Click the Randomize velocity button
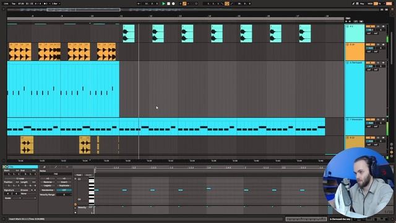 [x=48, y=190]
